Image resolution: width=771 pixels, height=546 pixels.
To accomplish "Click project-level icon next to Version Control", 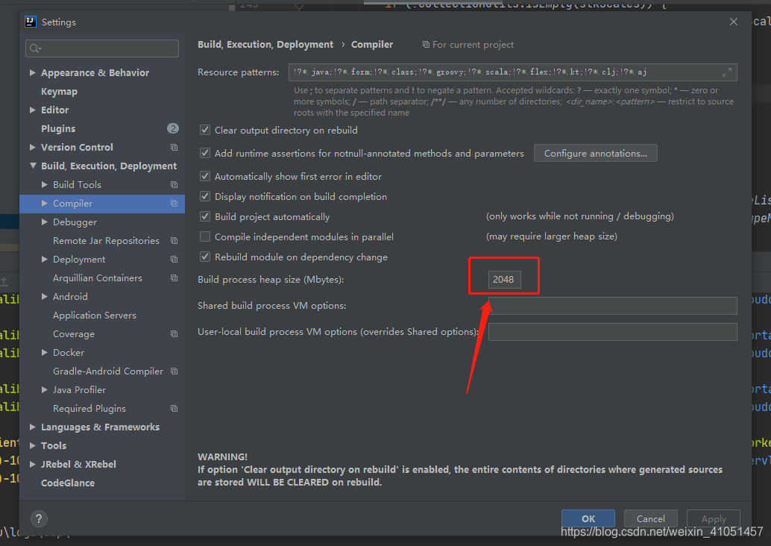I will [x=174, y=147].
